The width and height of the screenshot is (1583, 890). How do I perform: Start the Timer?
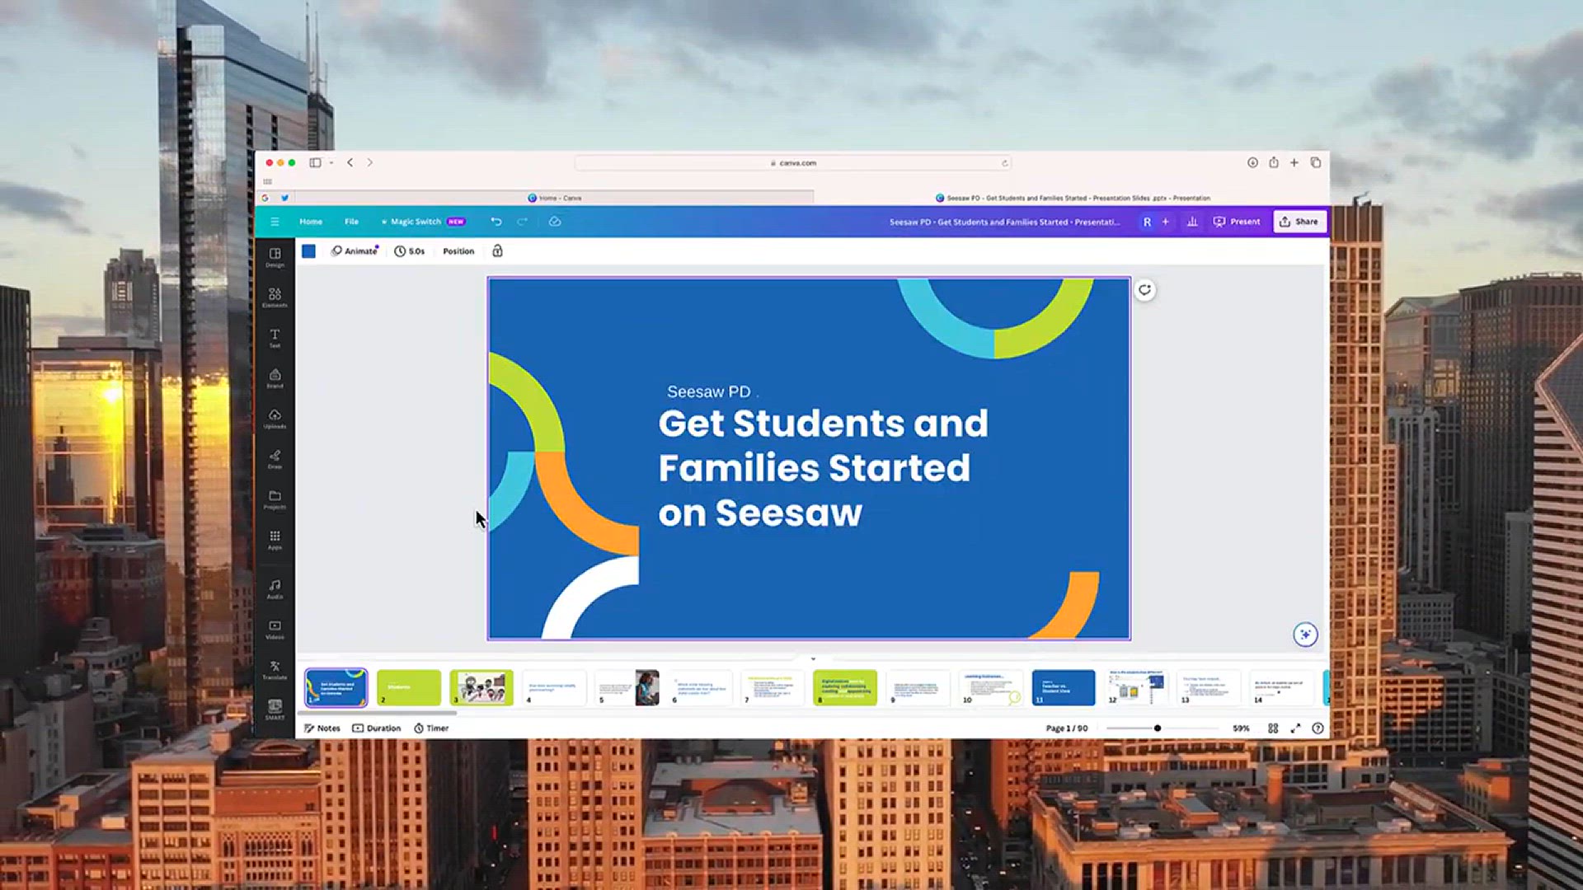(431, 728)
